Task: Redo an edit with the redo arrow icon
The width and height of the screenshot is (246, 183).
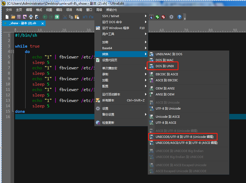Action: [91, 17]
